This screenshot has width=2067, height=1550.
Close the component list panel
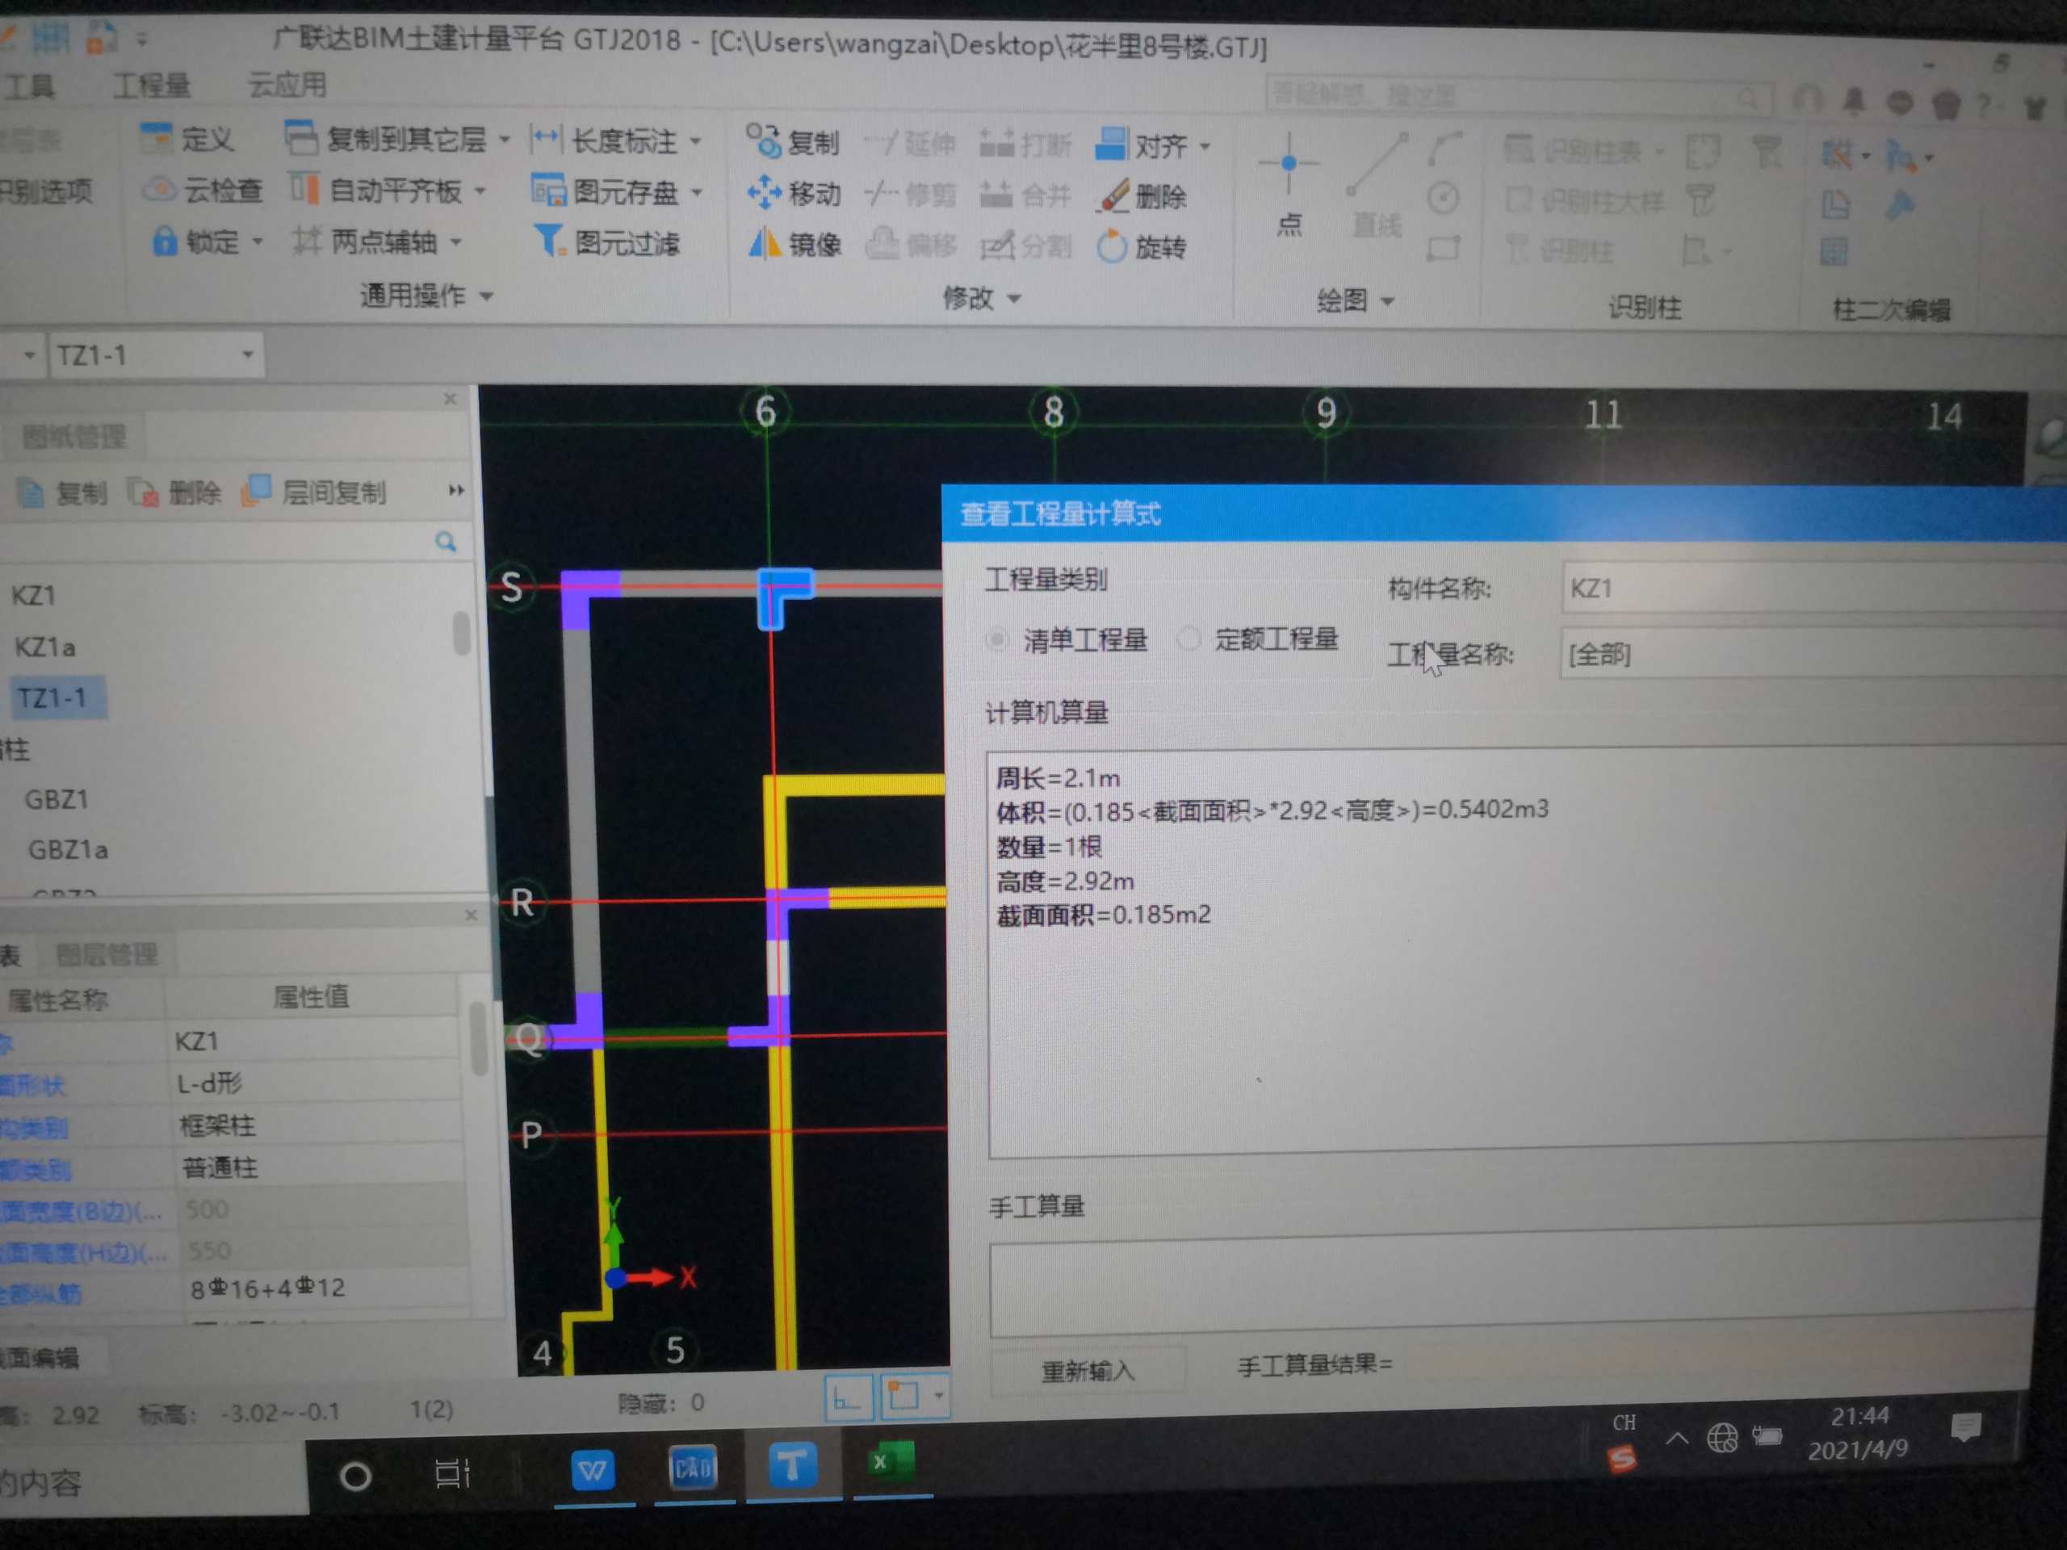coord(451,399)
